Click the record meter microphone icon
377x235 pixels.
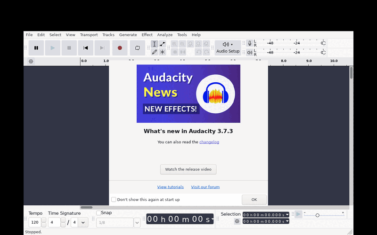click(250, 43)
